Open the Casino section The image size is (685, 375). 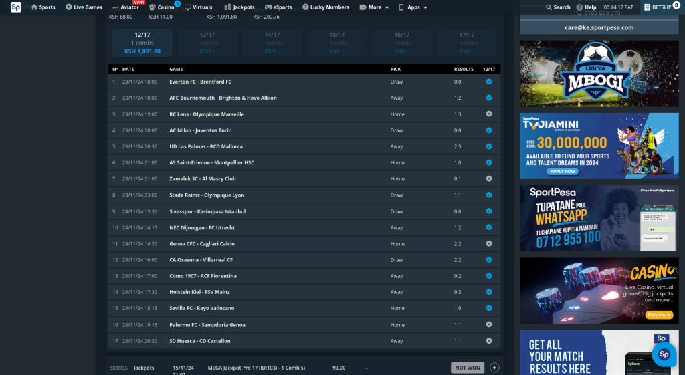click(x=162, y=7)
